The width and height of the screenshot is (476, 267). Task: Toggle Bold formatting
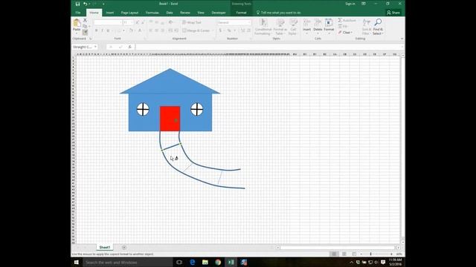click(96, 30)
